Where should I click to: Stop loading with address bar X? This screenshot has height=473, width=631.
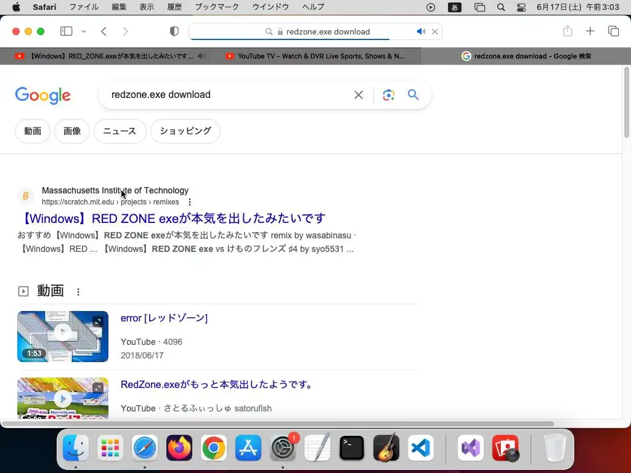click(435, 31)
